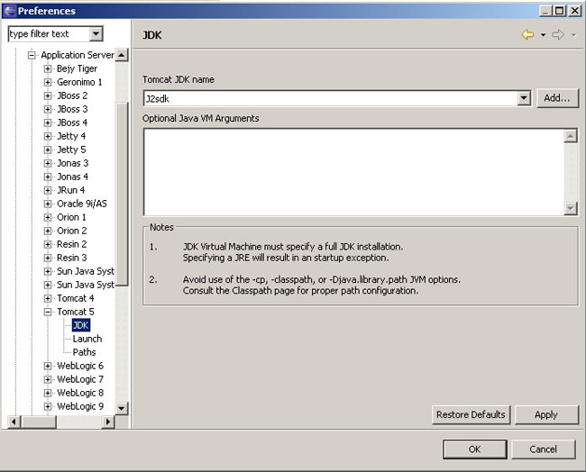Select the Tomcat 4 tree label
This screenshot has width=586, height=472.
click(x=75, y=298)
